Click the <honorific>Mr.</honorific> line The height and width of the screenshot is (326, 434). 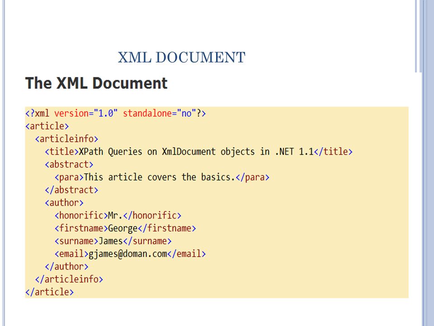click(118, 216)
